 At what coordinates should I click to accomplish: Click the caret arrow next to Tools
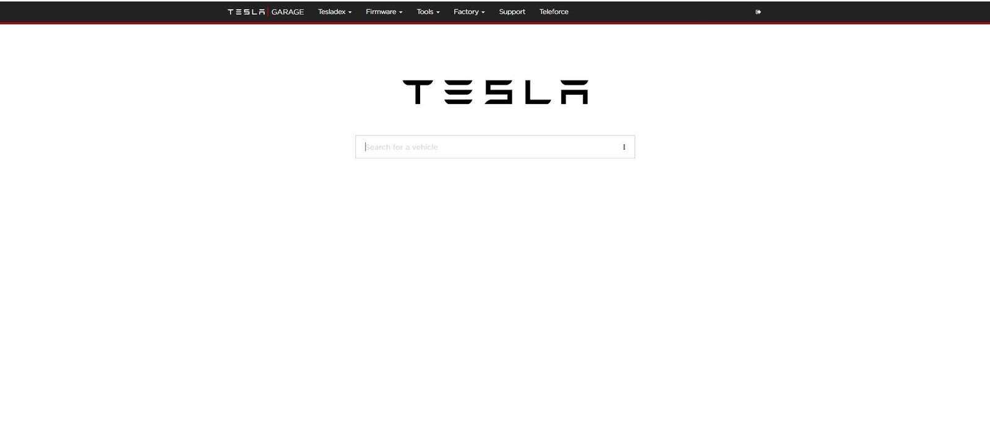point(438,12)
